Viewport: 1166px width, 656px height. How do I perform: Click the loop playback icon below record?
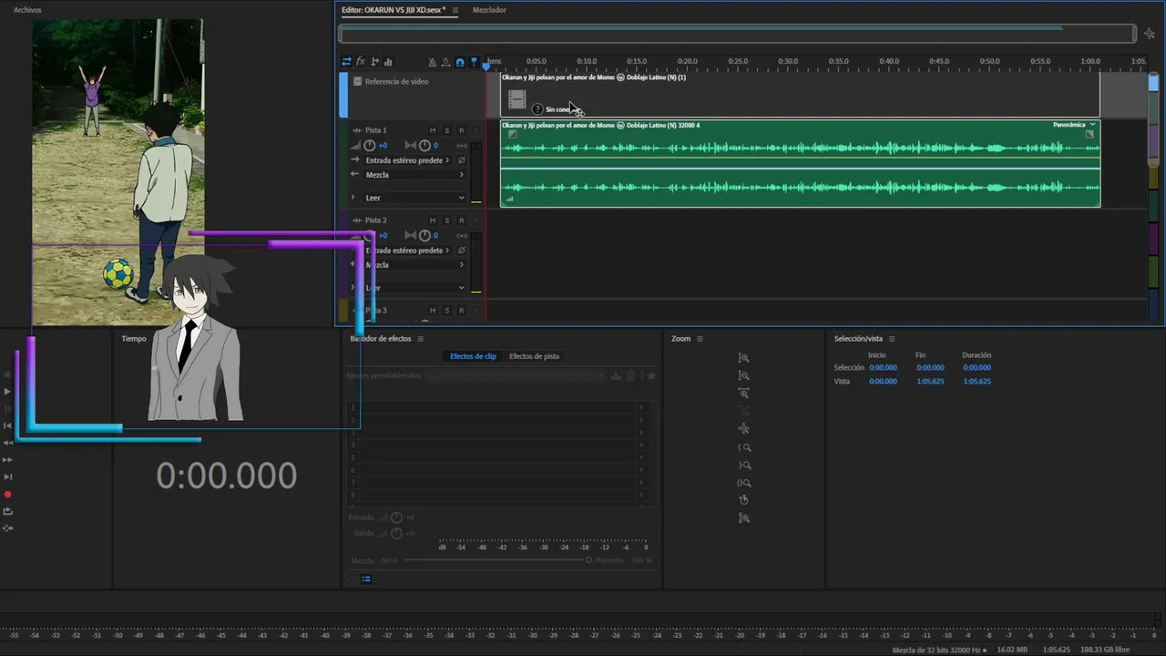coord(8,511)
